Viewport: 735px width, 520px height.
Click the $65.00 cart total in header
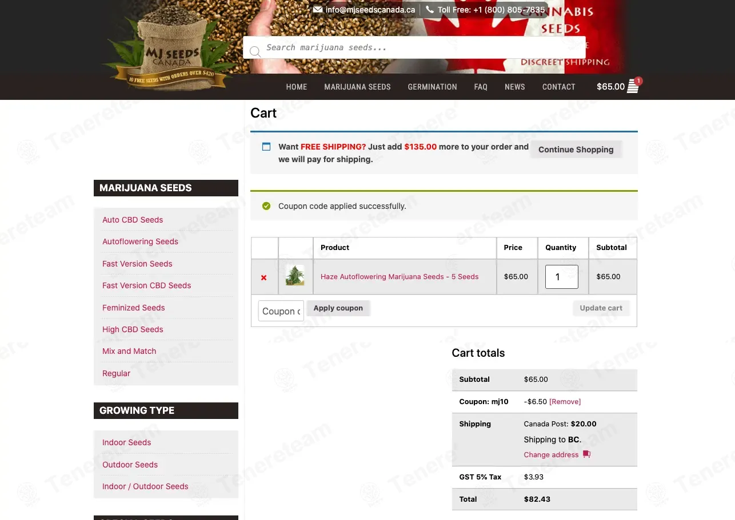click(x=610, y=87)
